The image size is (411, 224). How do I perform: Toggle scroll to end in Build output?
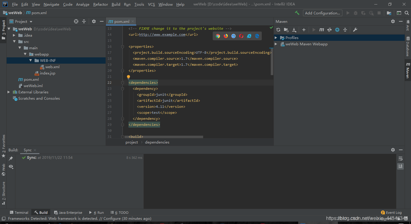(400, 166)
